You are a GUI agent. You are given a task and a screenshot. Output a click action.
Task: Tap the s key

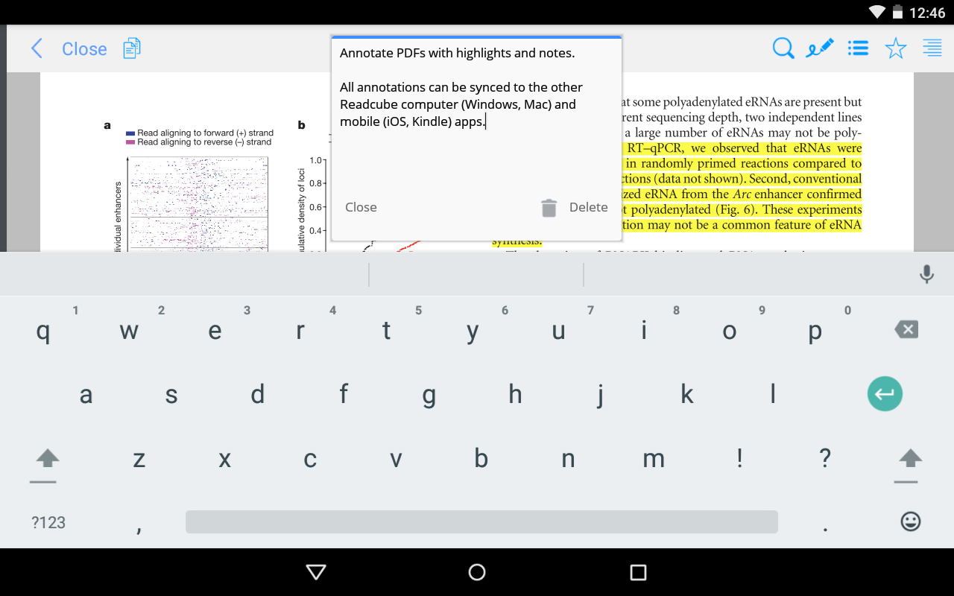click(x=171, y=394)
